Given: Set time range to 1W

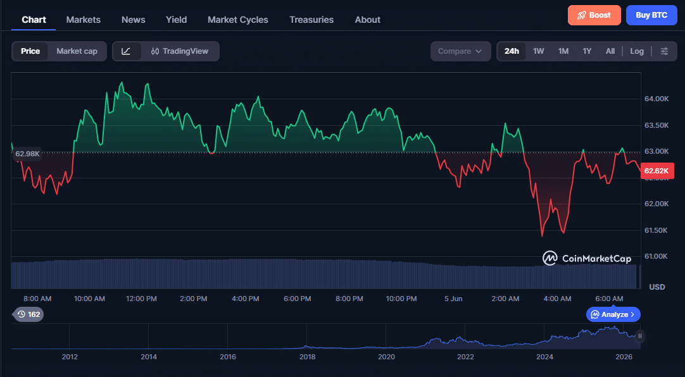Looking at the screenshot, I should click(x=538, y=51).
